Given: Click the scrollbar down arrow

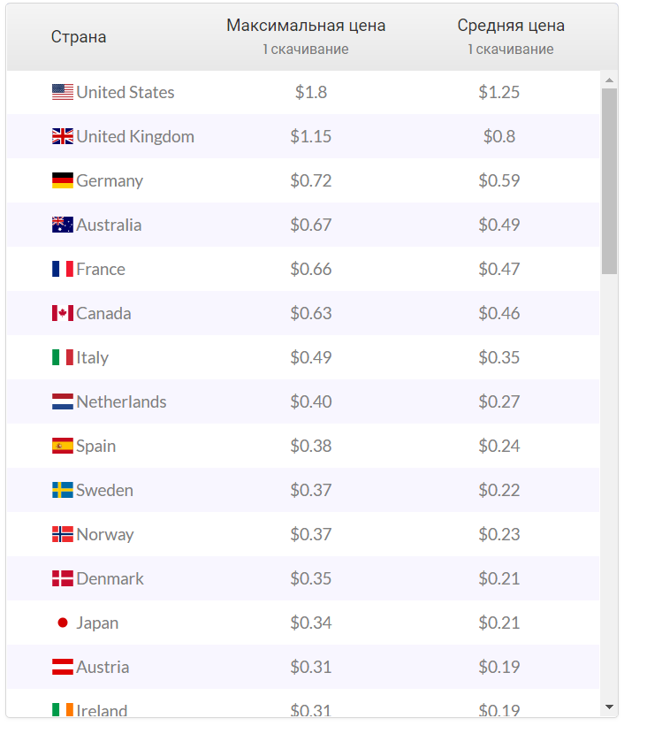Looking at the screenshot, I should pyautogui.click(x=608, y=706).
